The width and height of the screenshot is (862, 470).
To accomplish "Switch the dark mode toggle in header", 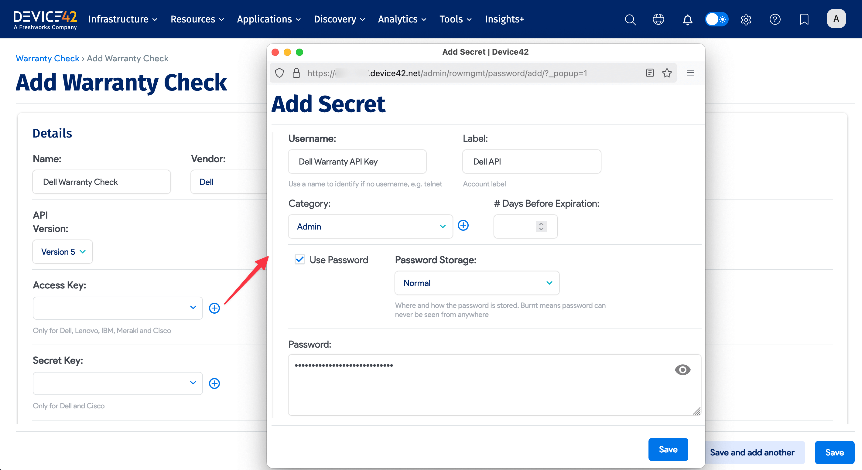I will (717, 19).
